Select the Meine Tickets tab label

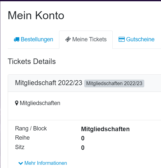click(x=89, y=39)
